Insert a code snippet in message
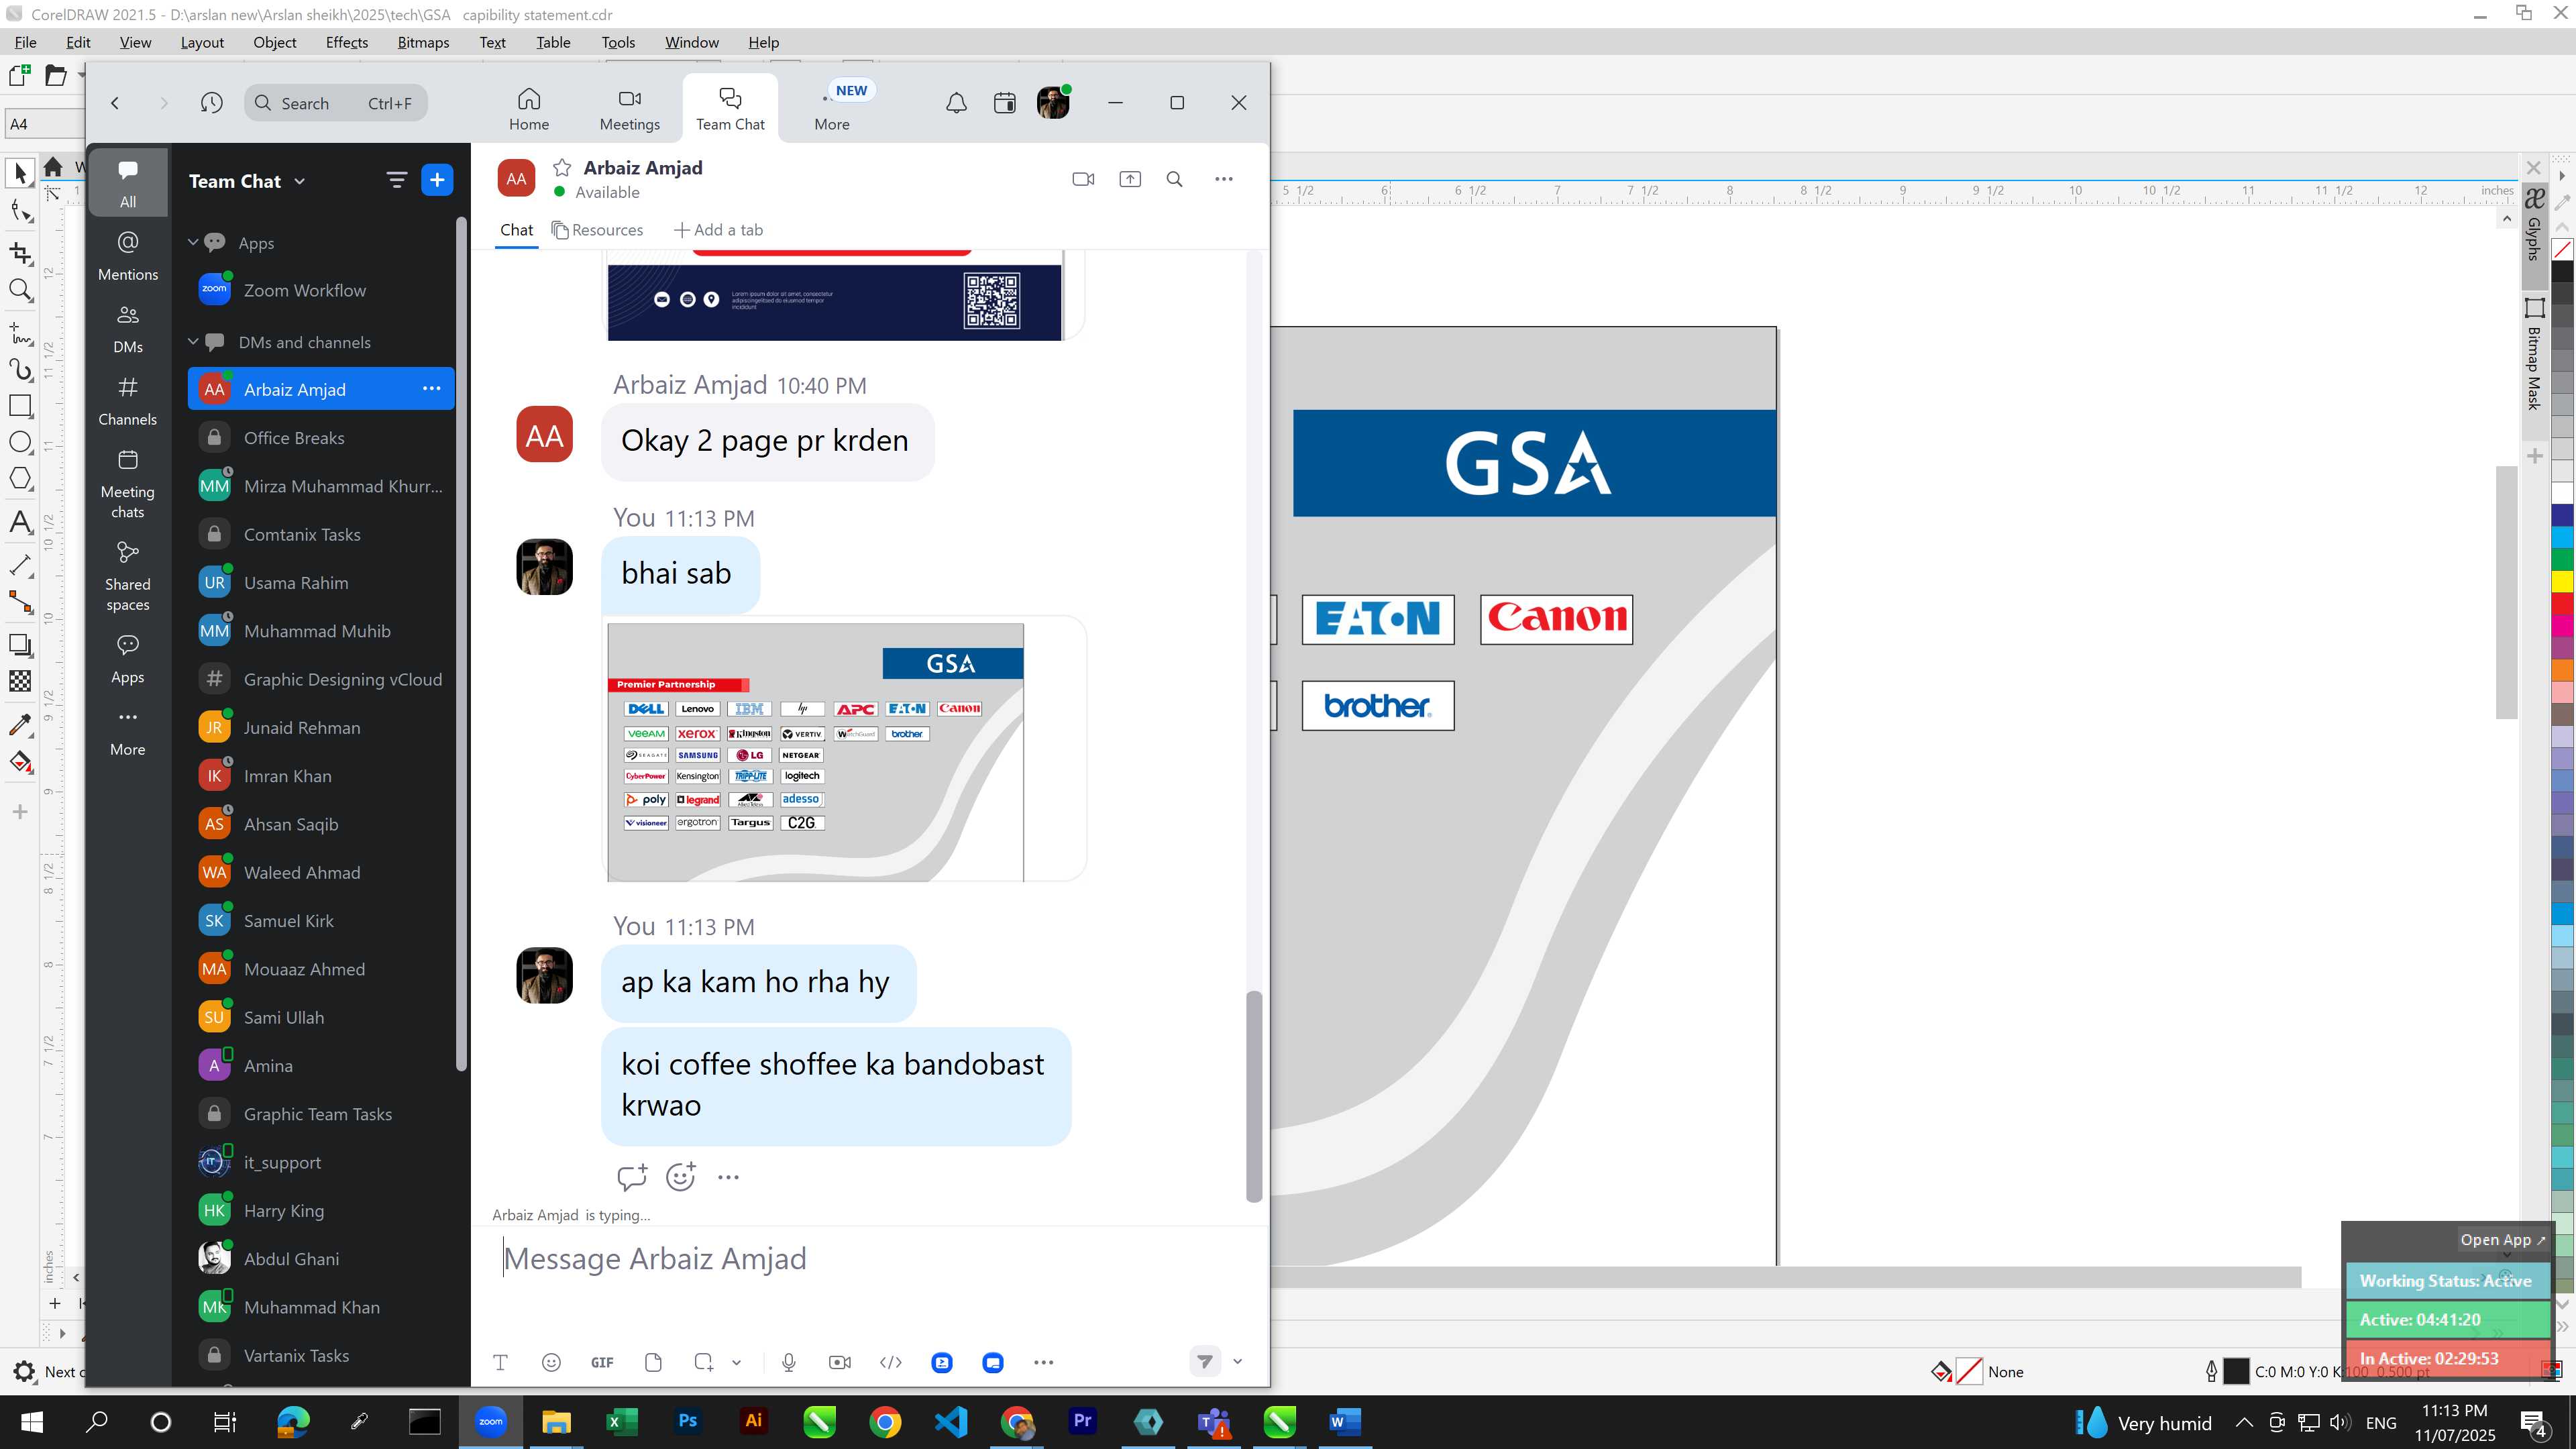The image size is (2576, 1449). tap(891, 1362)
